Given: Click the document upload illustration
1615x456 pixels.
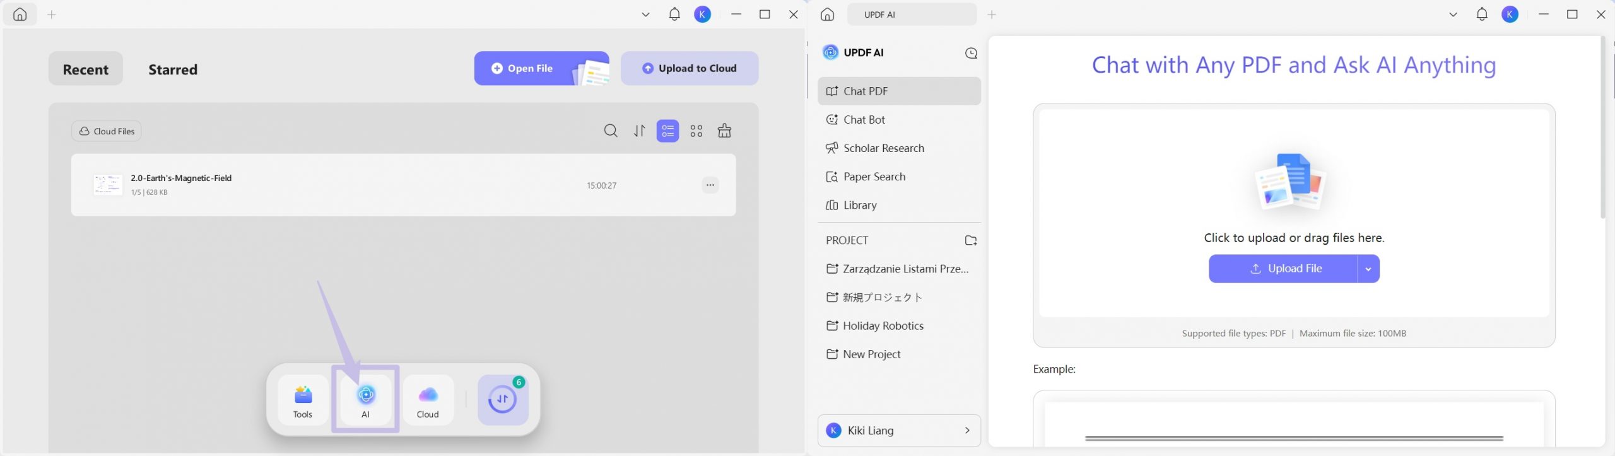Looking at the screenshot, I should click(1291, 182).
